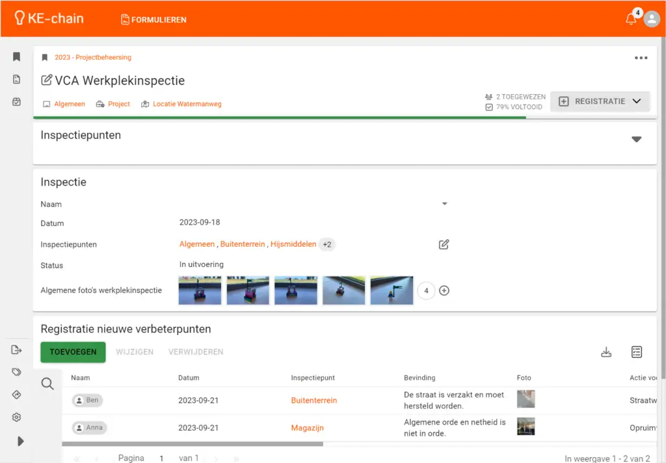Open the Formulieren menu
The height and width of the screenshot is (463, 666).
pos(153,19)
